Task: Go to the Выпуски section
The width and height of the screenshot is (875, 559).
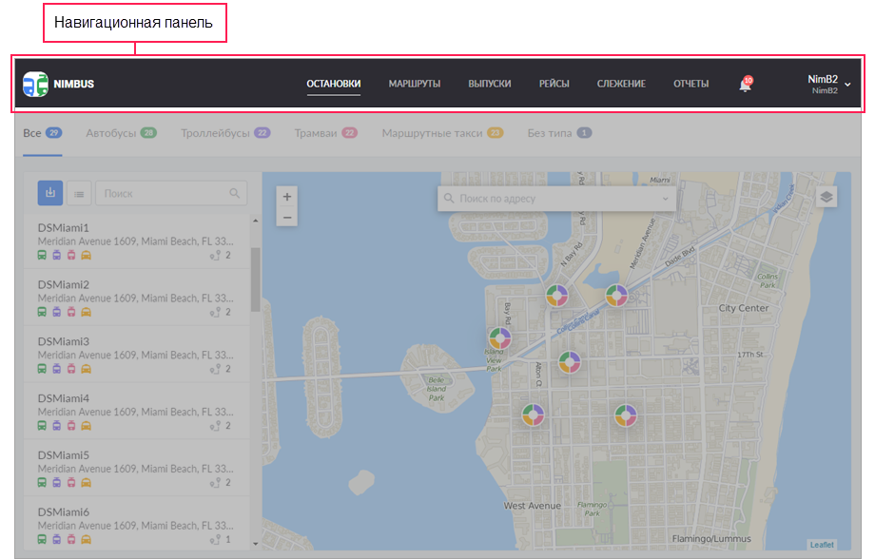Action: pos(490,84)
